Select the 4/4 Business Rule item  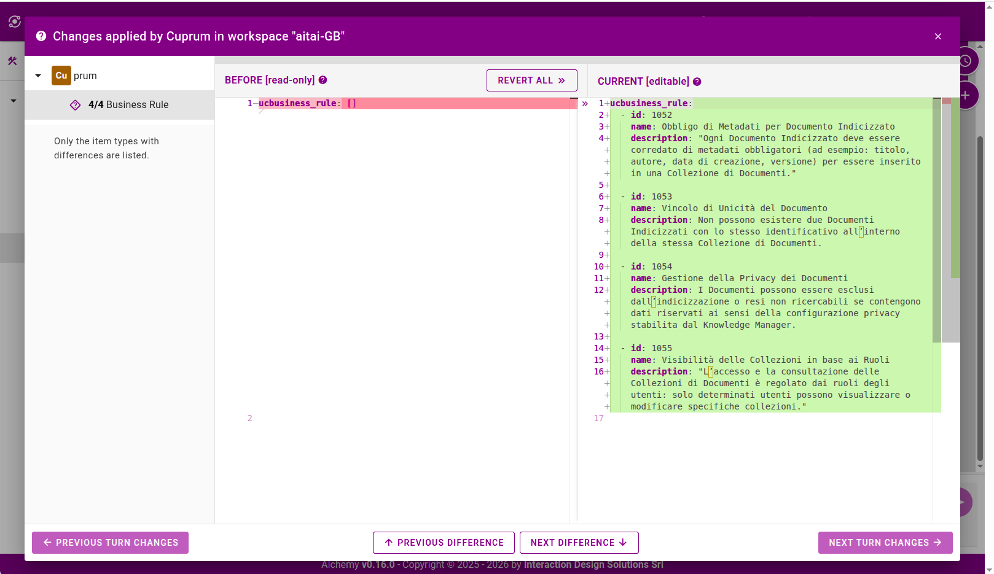pos(119,105)
